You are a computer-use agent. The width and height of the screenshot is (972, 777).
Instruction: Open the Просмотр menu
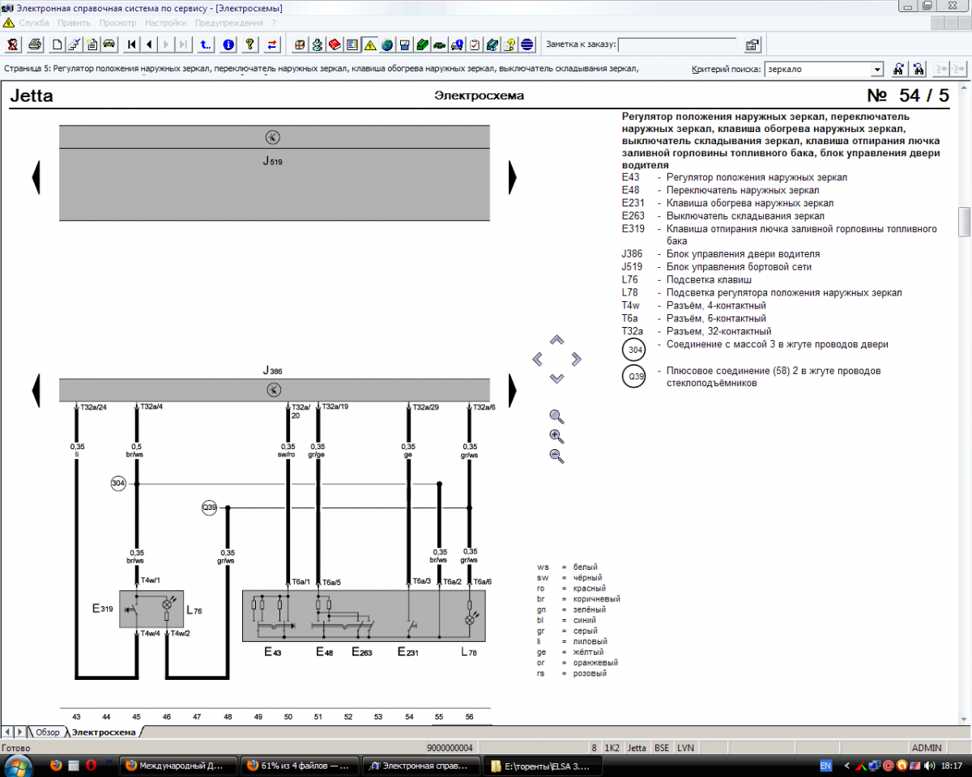[117, 23]
